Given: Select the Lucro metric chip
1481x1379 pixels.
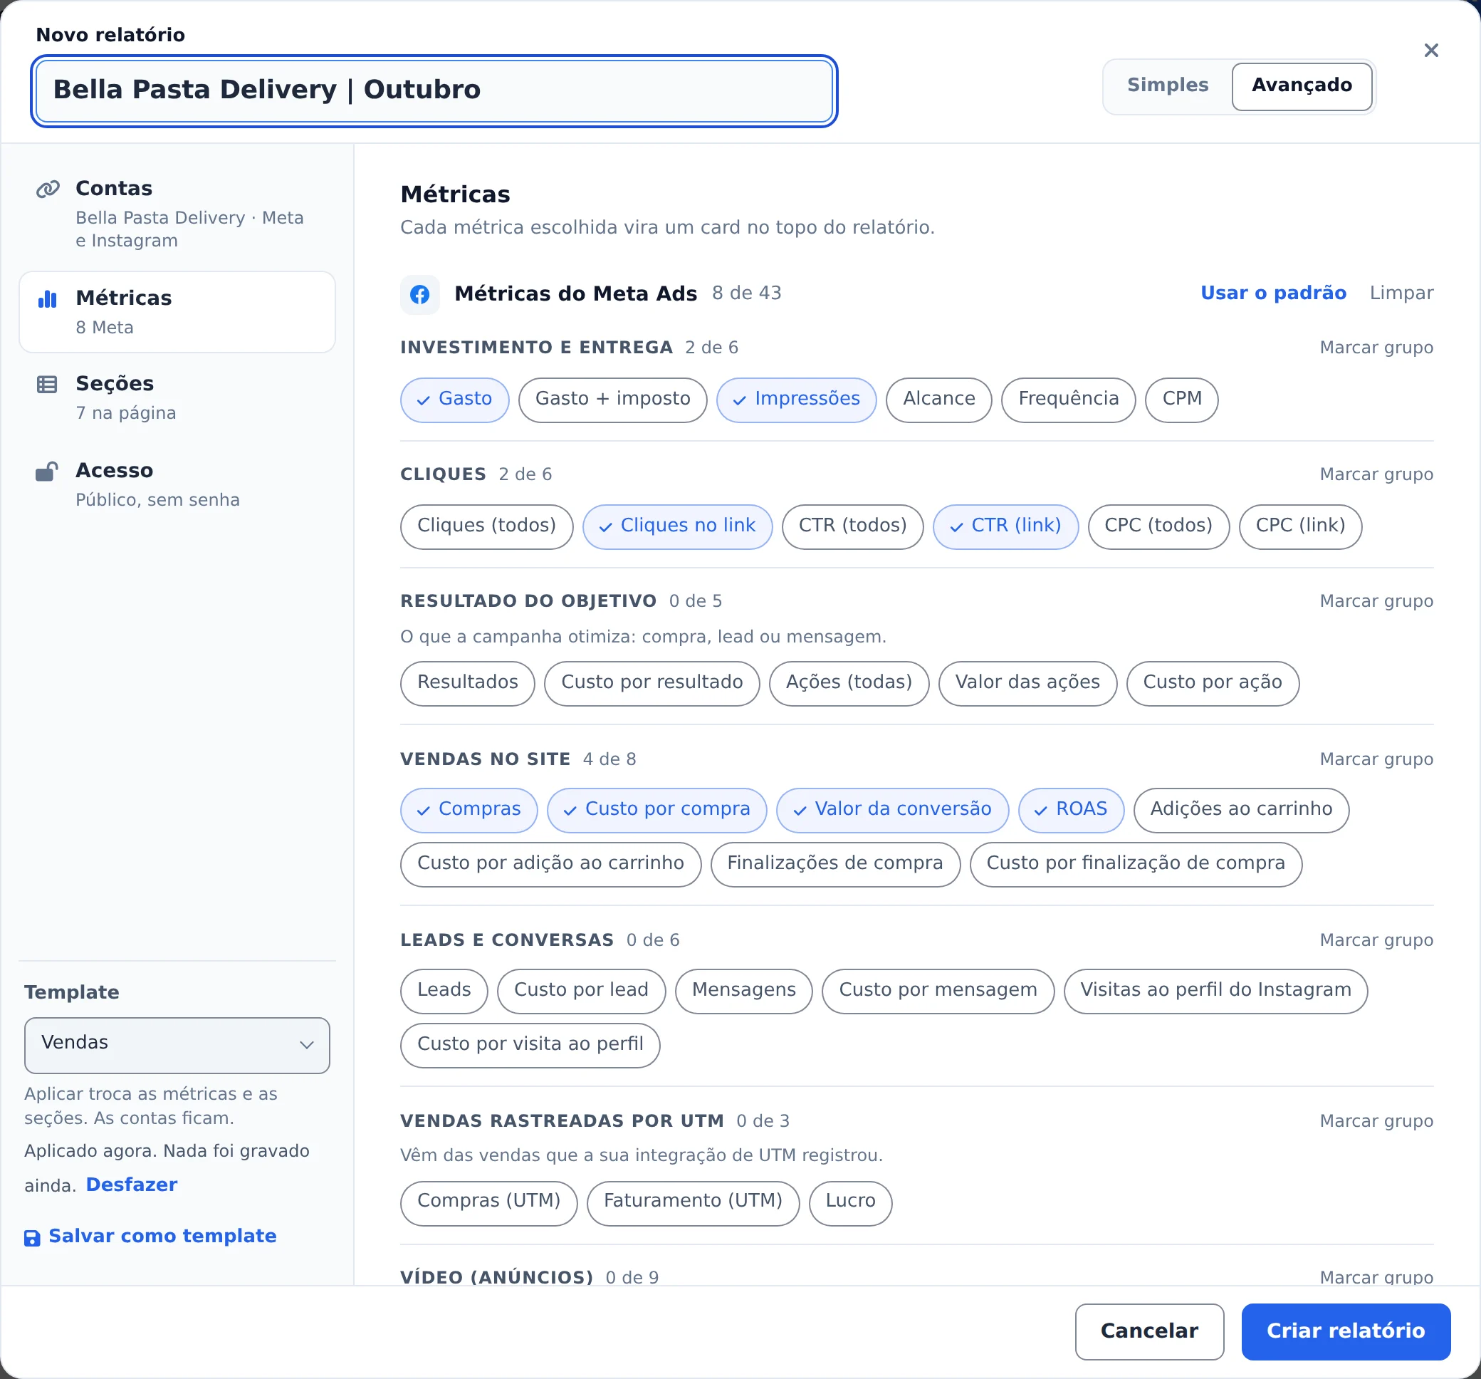Looking at the screenshot, I should [849, 1202].
